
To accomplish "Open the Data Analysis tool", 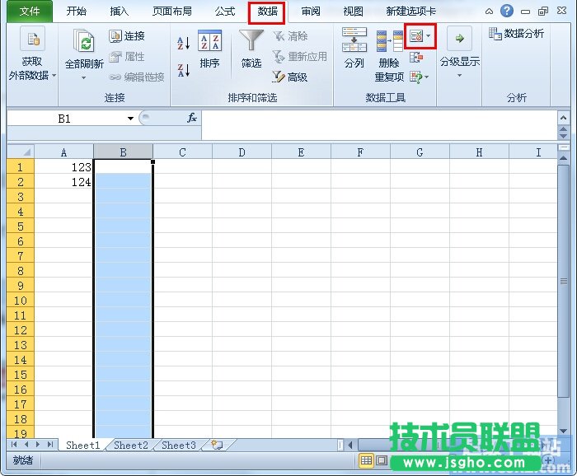I will click(x=516, y=34).
